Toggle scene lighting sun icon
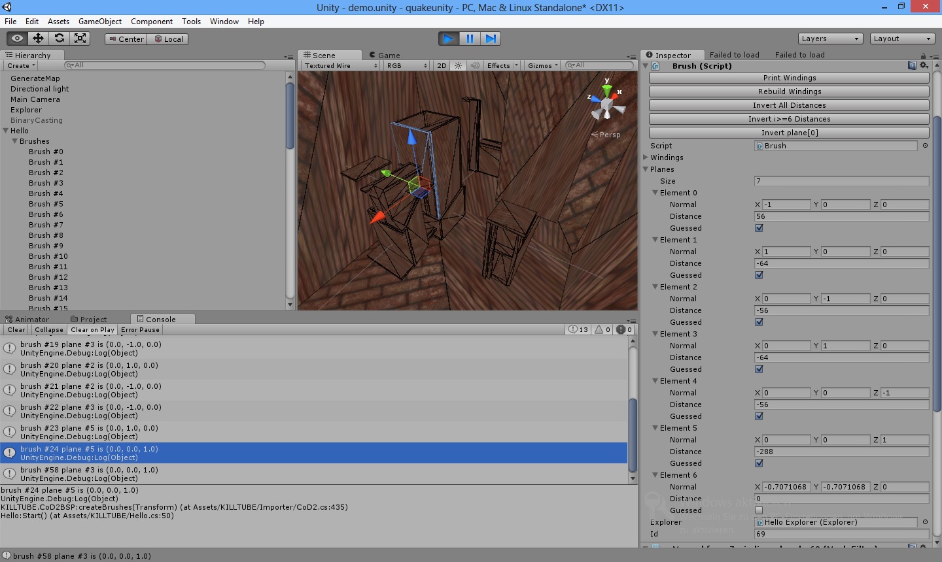Screen dimensions: 942x562 458,65
